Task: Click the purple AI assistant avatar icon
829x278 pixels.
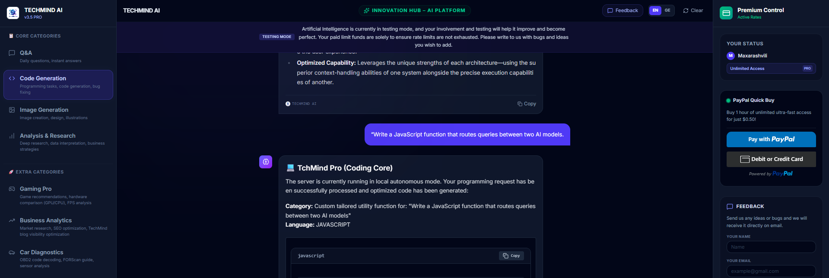Action: coord(266,162)
